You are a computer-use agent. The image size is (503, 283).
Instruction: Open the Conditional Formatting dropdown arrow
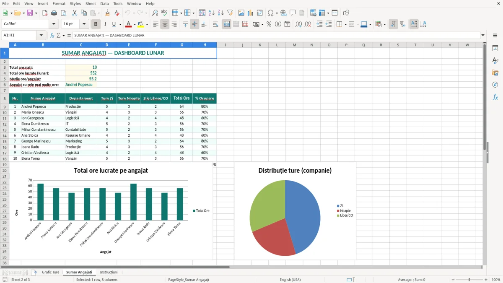[x=384, y=24]
